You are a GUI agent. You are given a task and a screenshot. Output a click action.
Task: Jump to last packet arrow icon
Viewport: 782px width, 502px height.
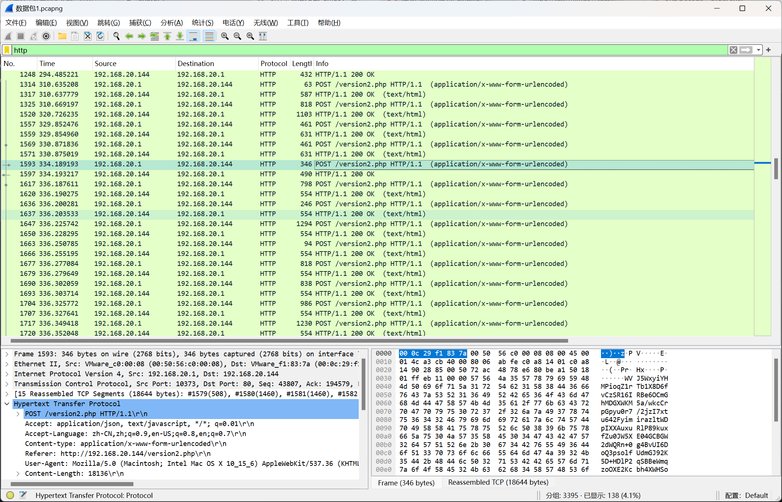pyautogui.click(x=180, y=36)
